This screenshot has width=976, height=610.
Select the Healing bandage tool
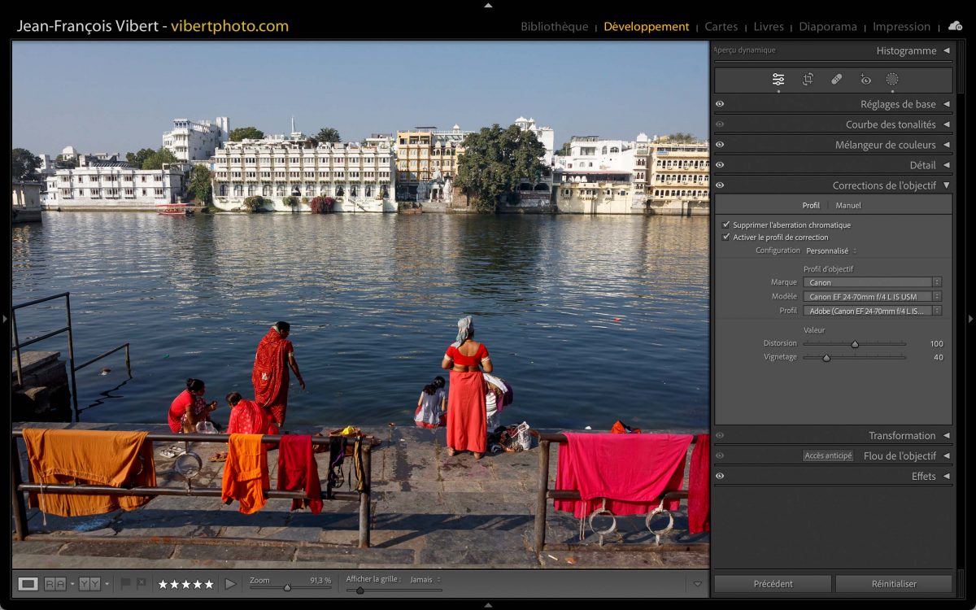click(x=836, y=79)
